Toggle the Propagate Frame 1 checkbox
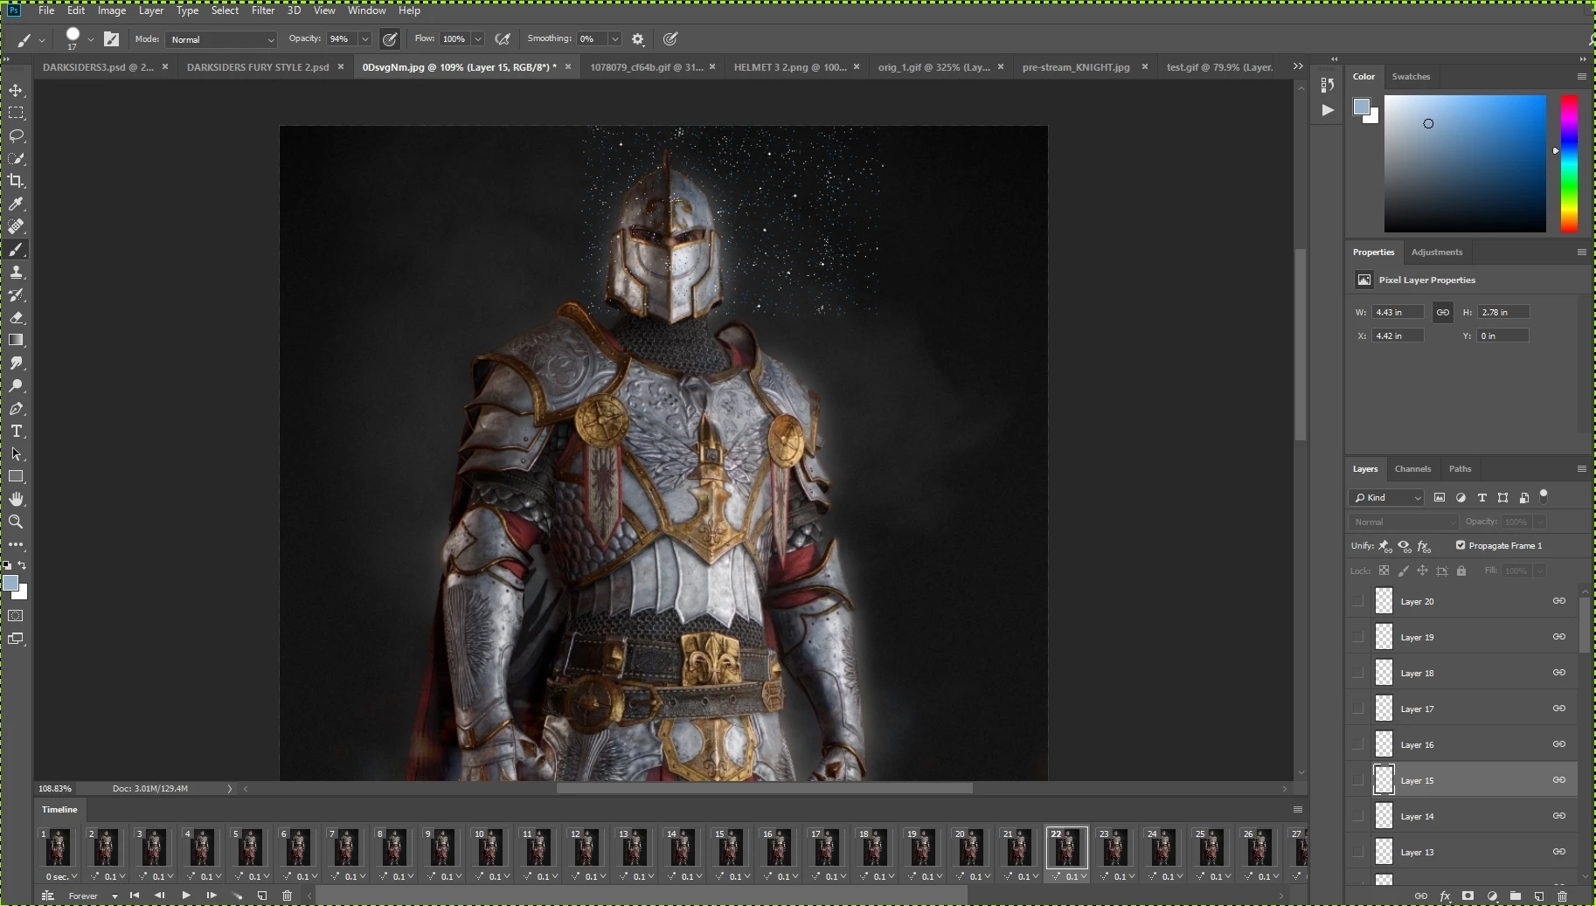Viewport: 1596px width, 906px height. tap(1460, 545)
